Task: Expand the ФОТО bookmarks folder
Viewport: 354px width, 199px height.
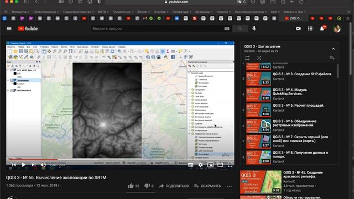Action: [x=103, y=12]
